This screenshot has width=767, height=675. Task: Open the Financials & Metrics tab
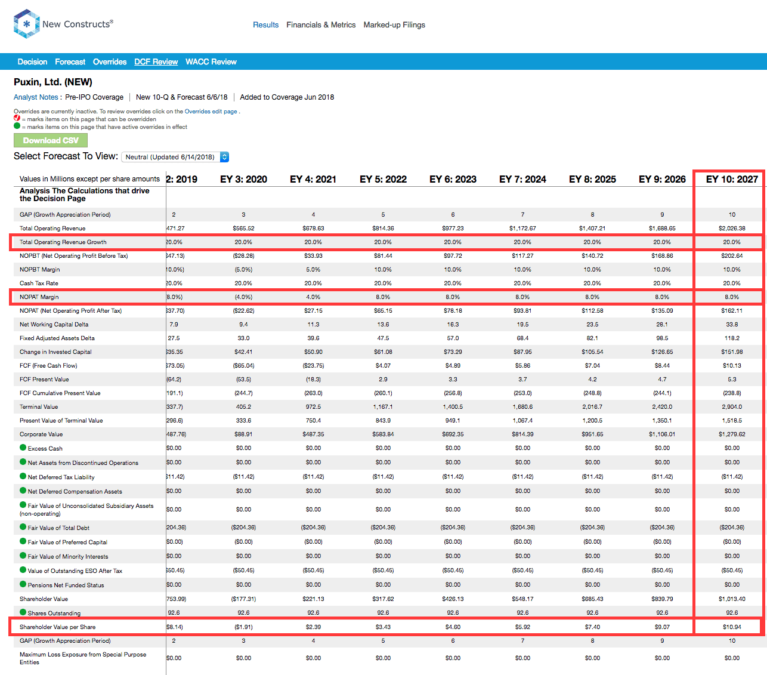click(x=321, y=25)
